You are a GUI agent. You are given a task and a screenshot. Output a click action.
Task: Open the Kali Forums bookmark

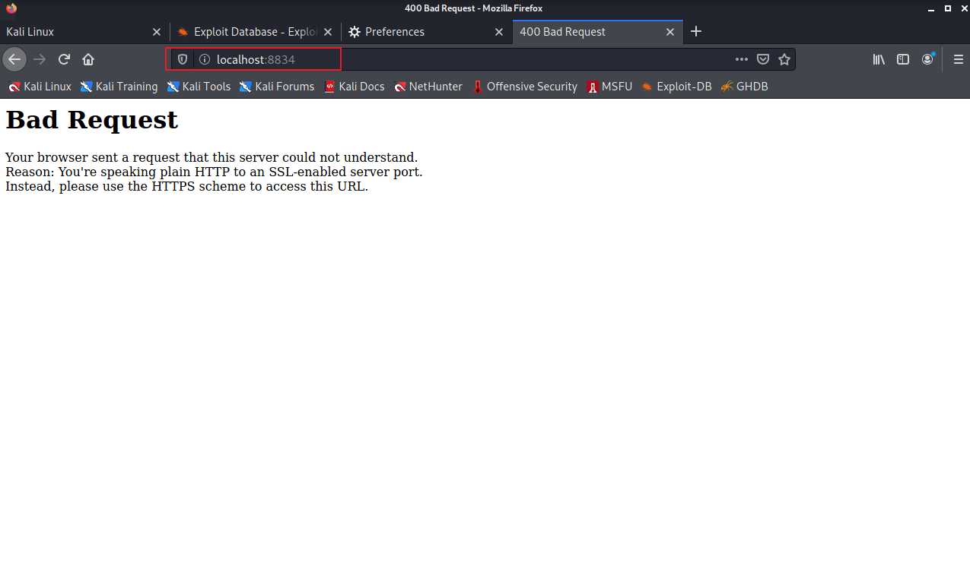pyautogui.click(x=277, y=87)
